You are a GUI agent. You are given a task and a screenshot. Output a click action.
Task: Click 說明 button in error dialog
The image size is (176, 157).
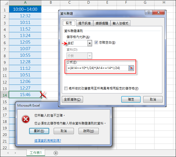point(89,131)
